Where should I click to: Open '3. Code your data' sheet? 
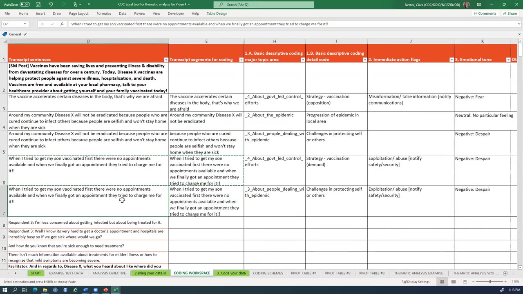(x=231, y=273)
